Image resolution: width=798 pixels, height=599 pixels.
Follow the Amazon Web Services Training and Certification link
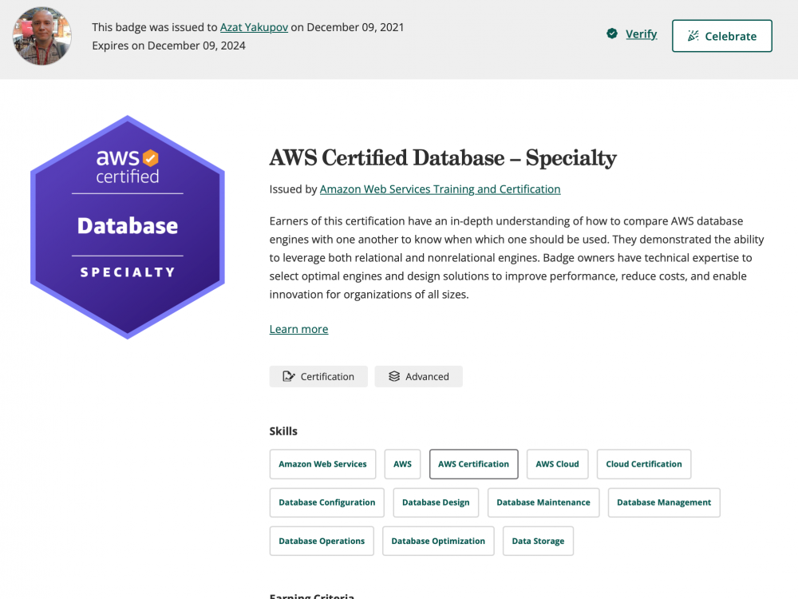[x=440, y=189]
